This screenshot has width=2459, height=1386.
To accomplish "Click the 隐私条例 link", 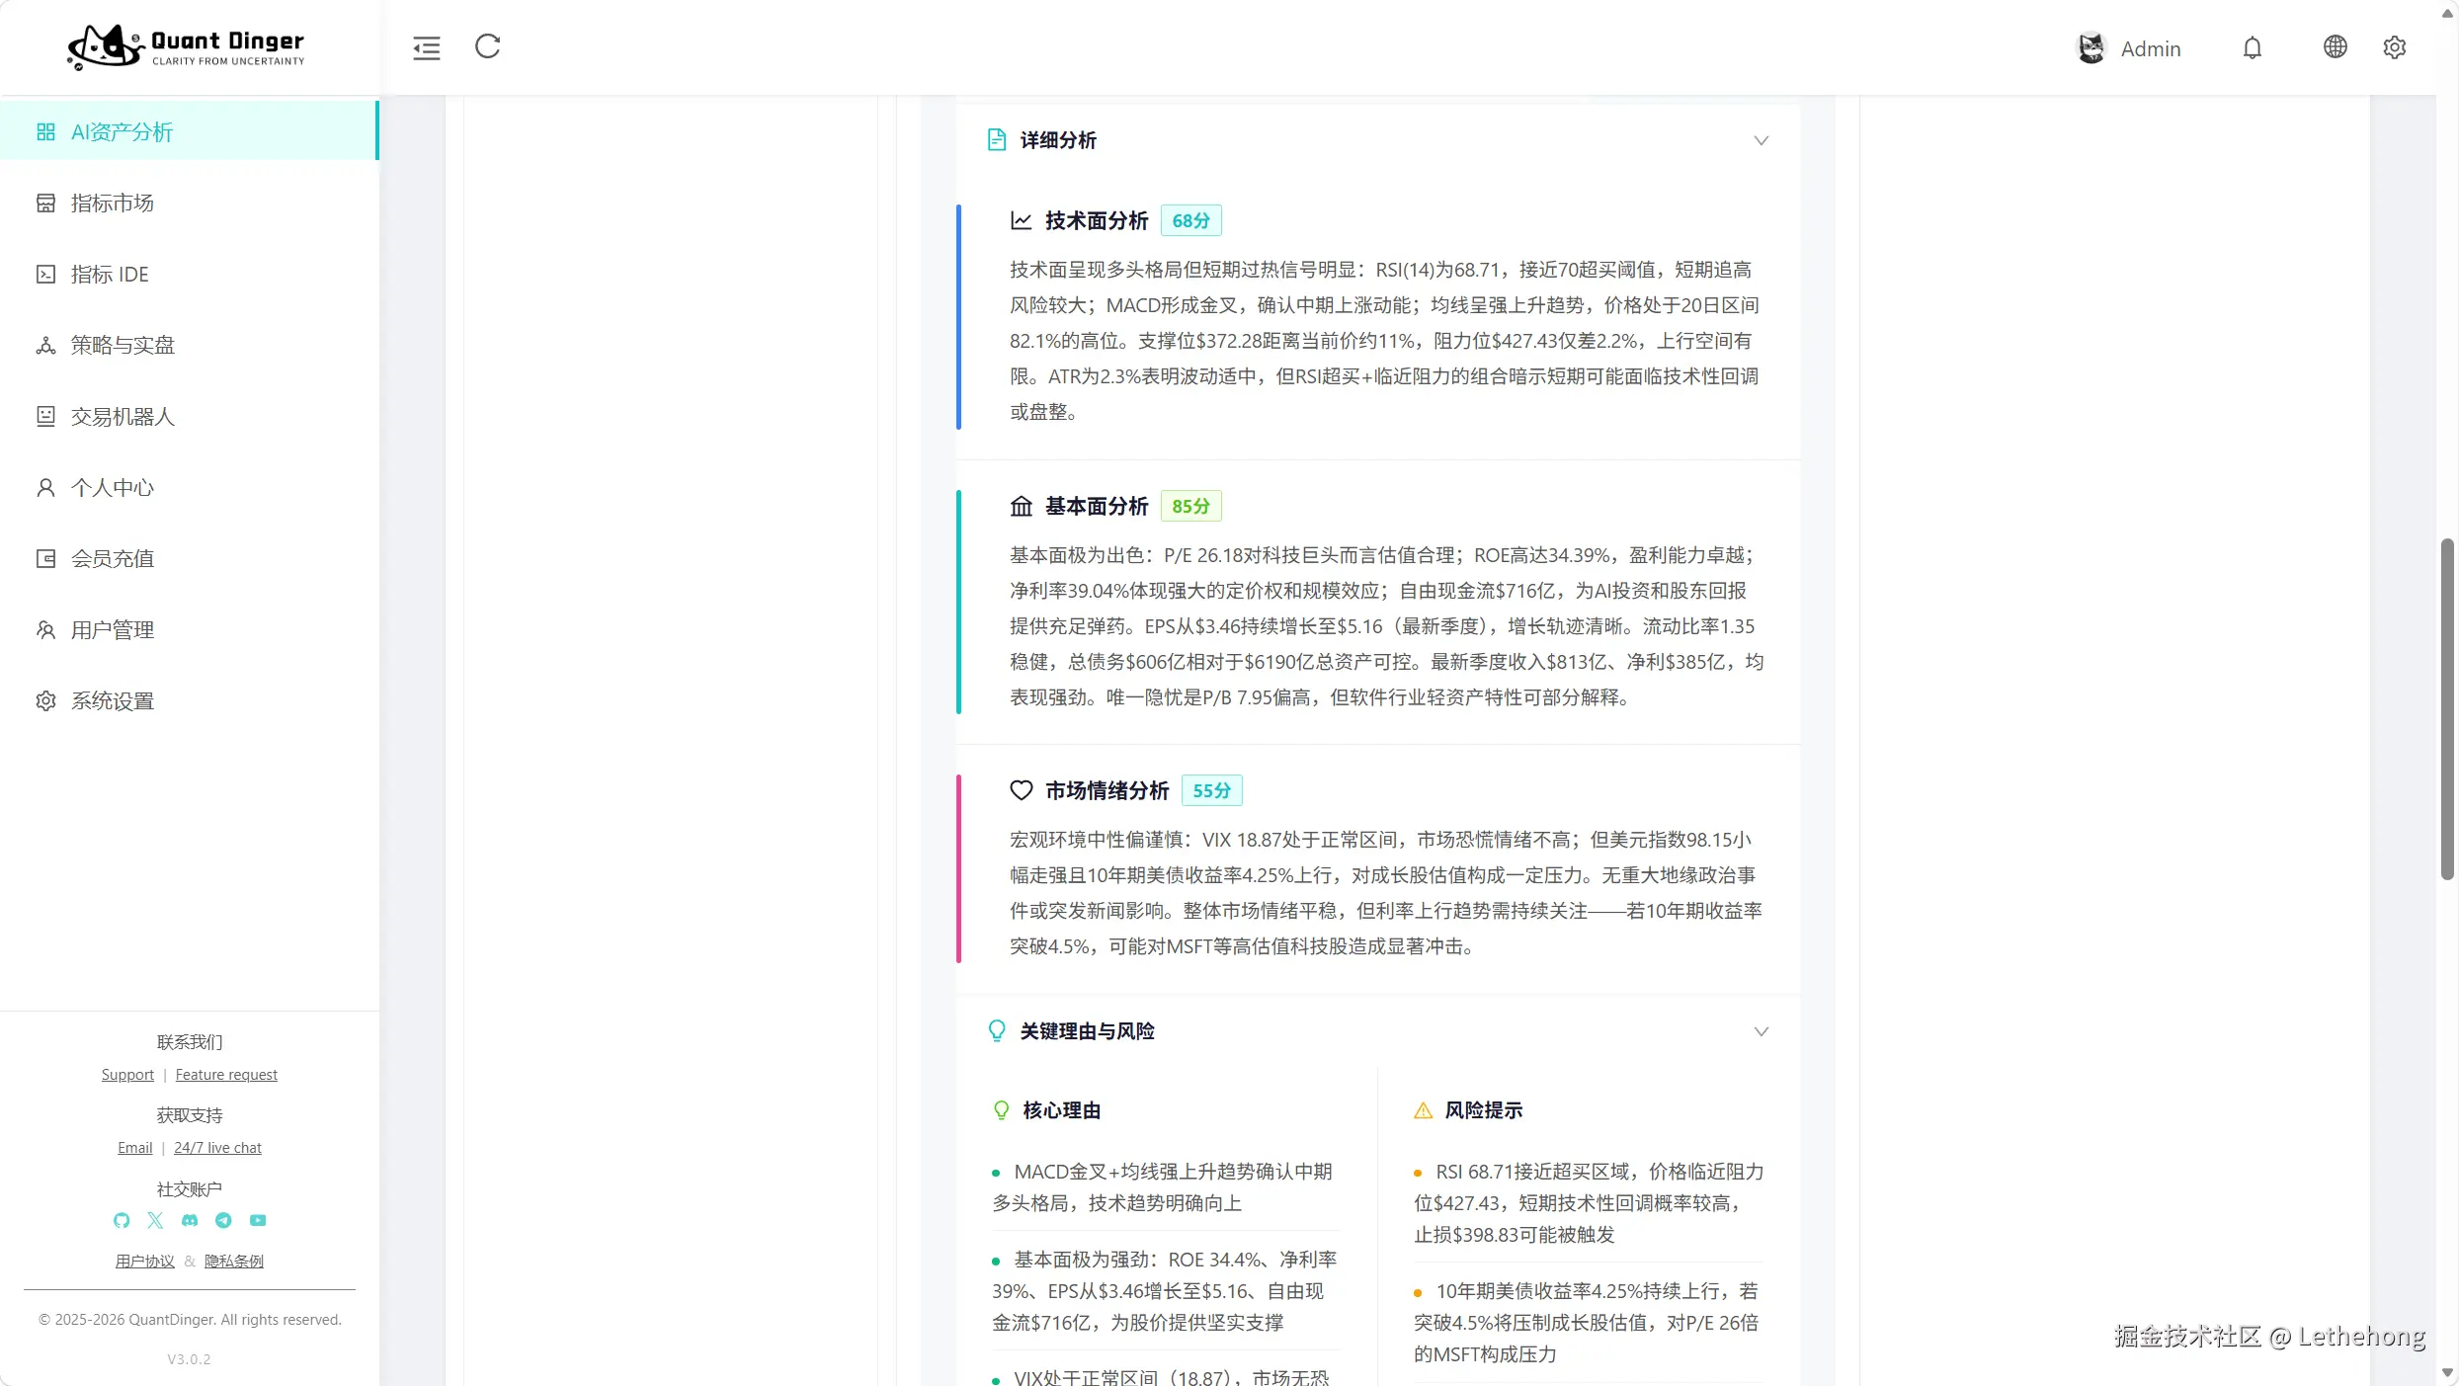I will click(x=233, y=1262).
